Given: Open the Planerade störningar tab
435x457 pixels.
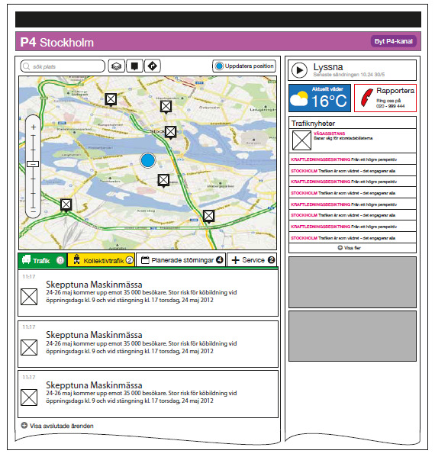Looking at the screenshot, I should (180, 260).
